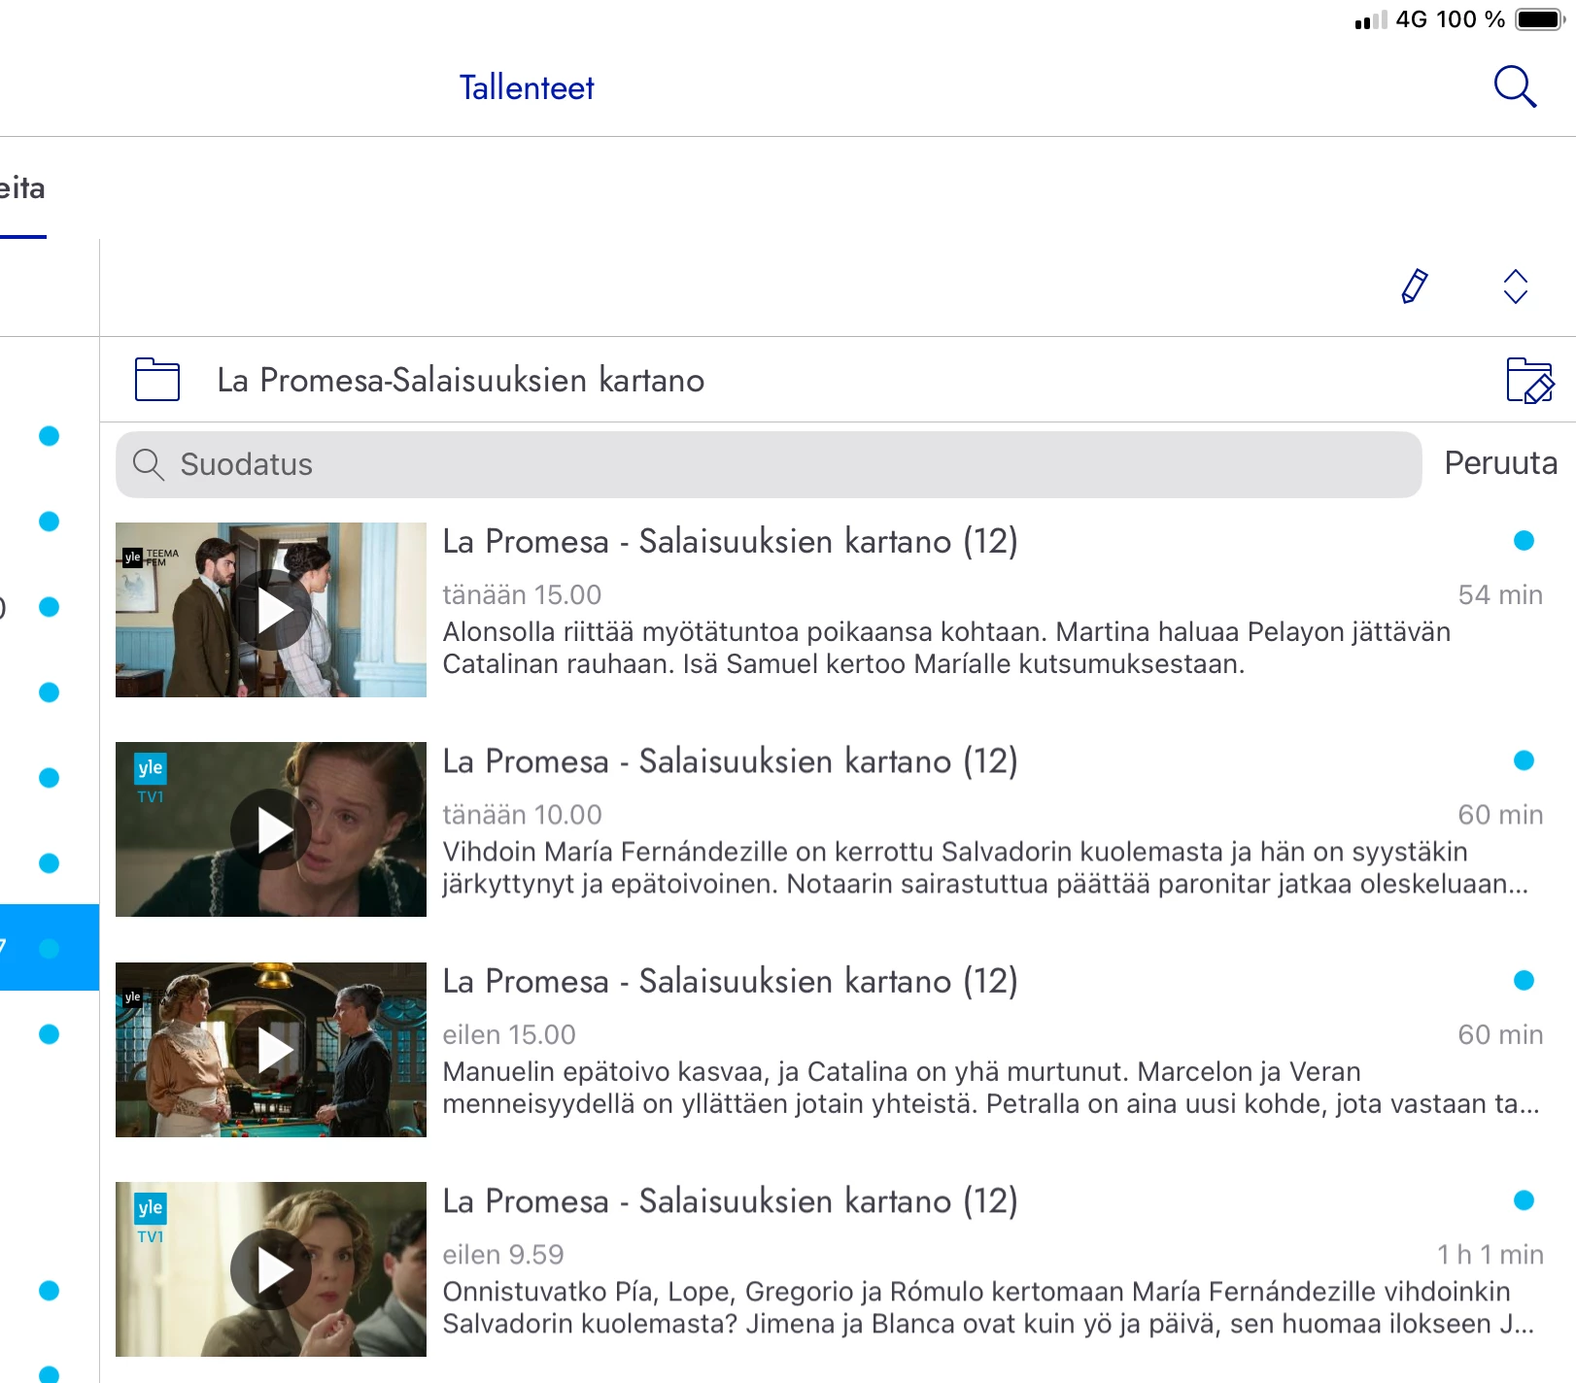Play the eilen 9.59 episode thumbnail

[x=271, y=1269]
